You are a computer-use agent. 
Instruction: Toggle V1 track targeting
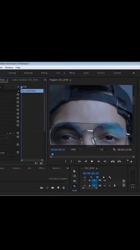pos(94,180)
